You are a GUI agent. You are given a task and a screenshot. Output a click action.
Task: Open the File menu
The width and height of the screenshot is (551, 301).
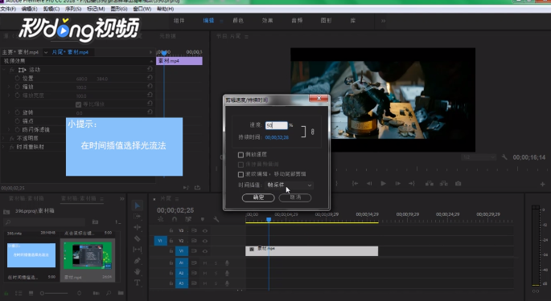click(8, 9)
